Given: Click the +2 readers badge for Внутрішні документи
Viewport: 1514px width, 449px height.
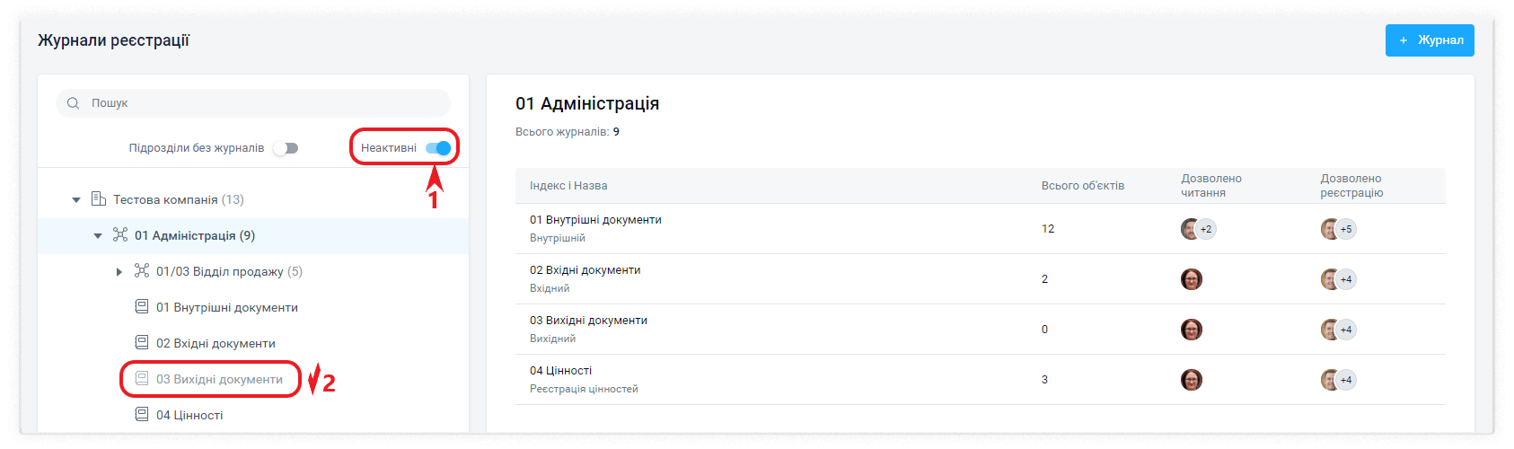Looking at the screenshot, I should click(x=1206, y=229).
